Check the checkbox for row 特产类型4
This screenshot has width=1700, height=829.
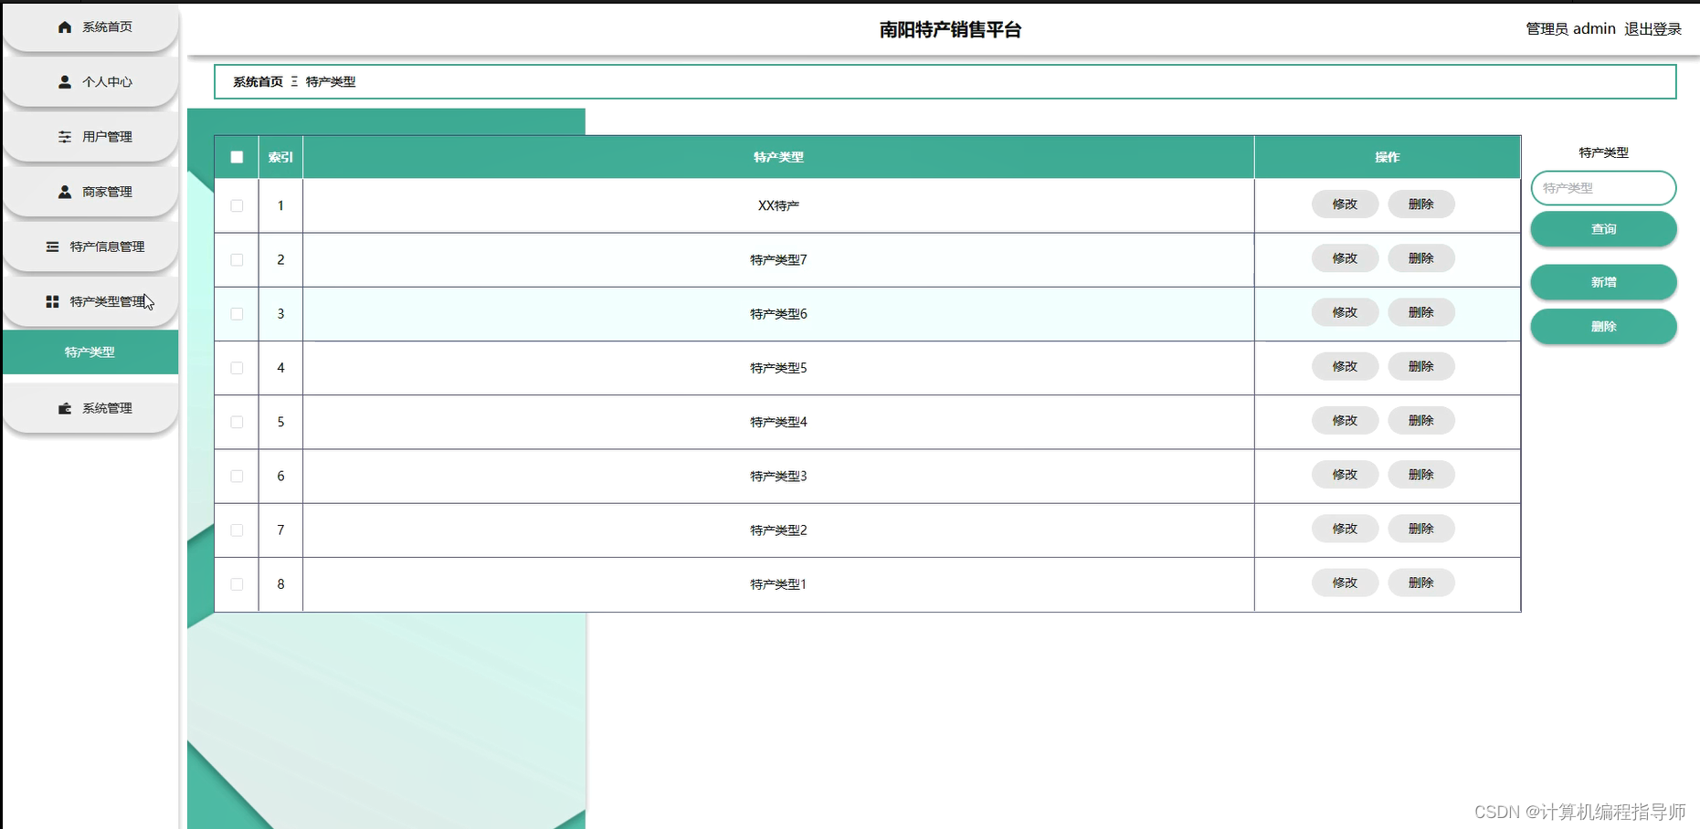pos(237,422)
